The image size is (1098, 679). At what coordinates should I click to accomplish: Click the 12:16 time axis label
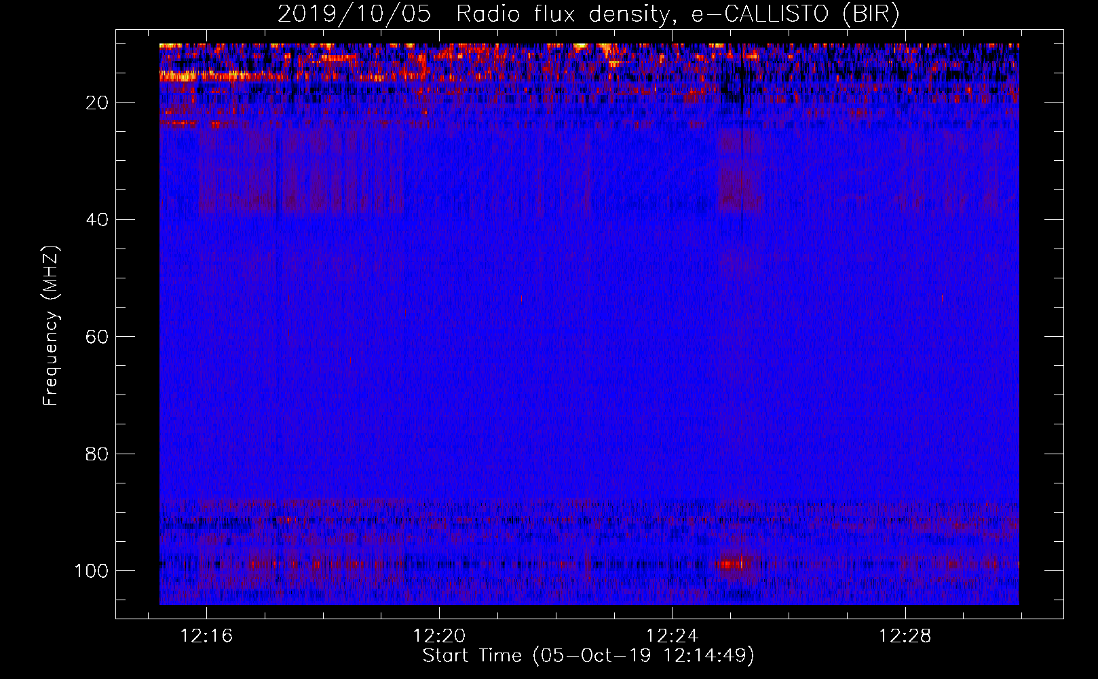(x=206, y=636)
